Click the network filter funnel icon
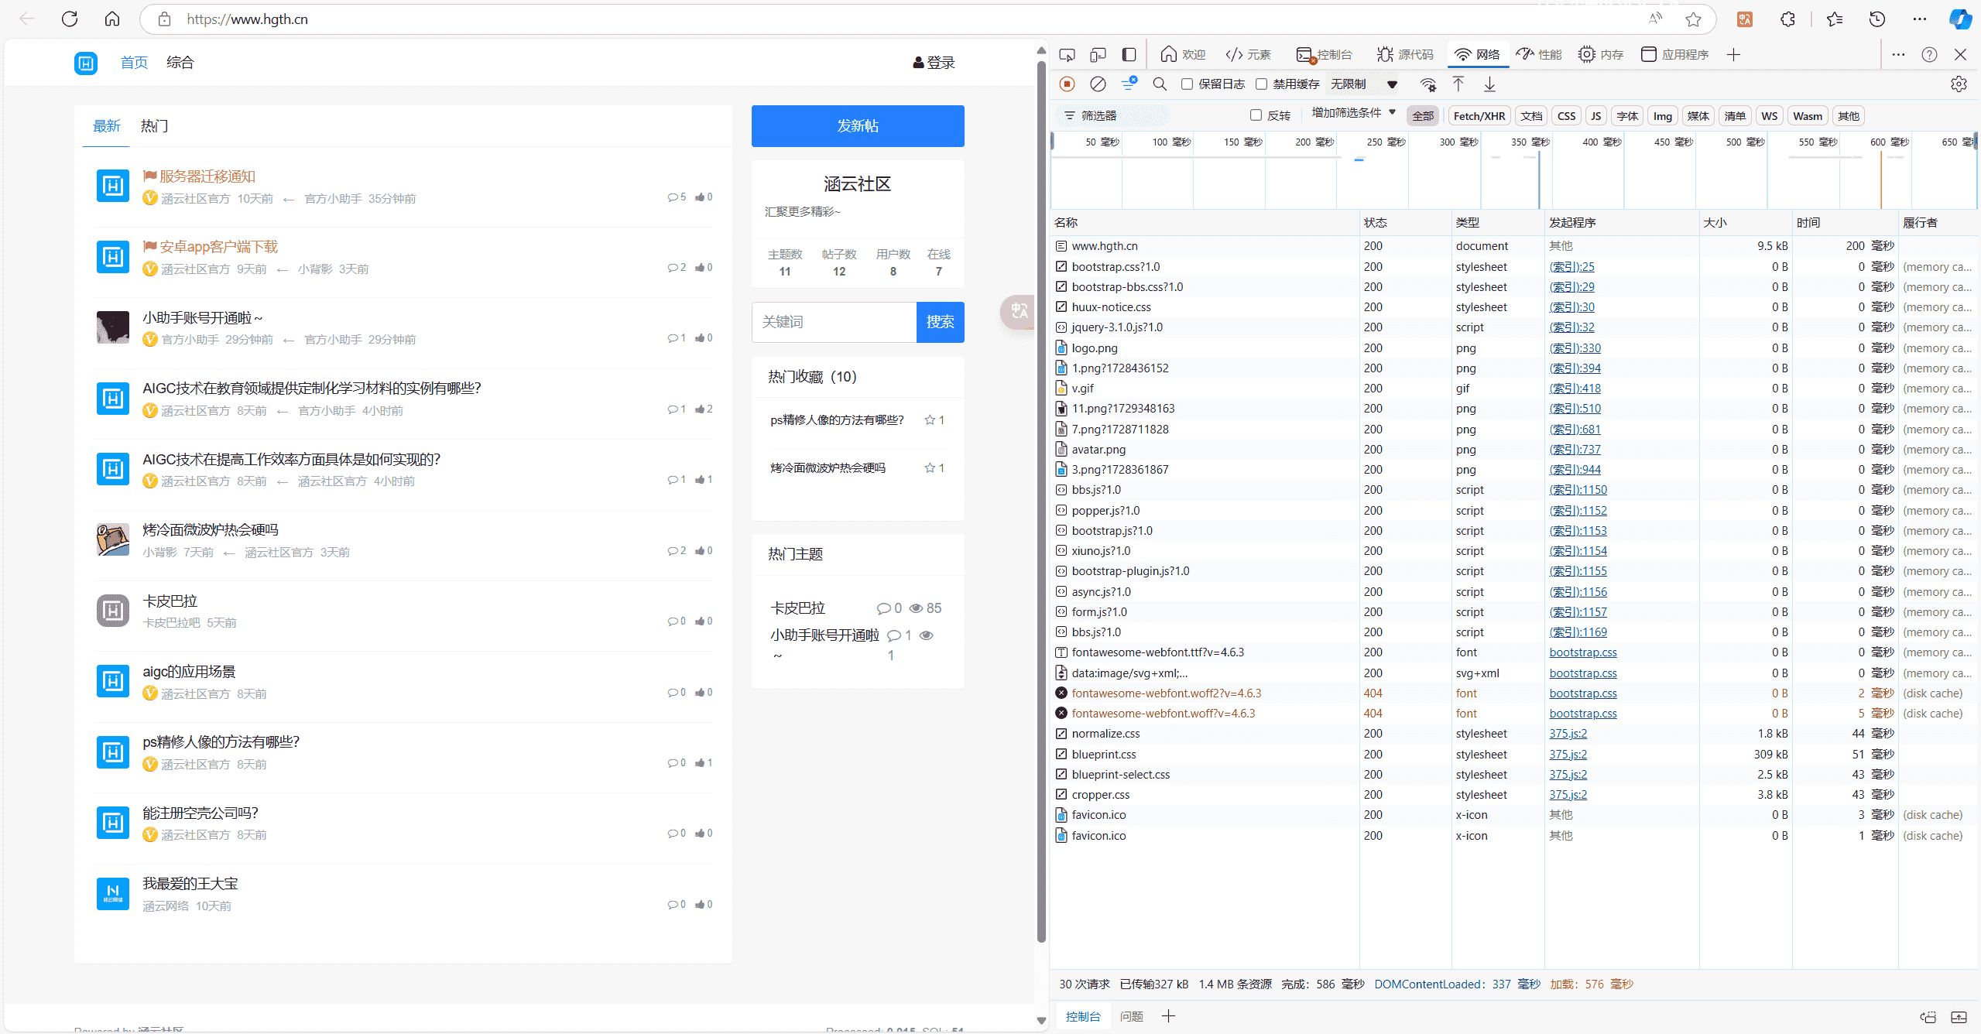This screenshot has width=1981, height=1034. [x=1129, y=84]
